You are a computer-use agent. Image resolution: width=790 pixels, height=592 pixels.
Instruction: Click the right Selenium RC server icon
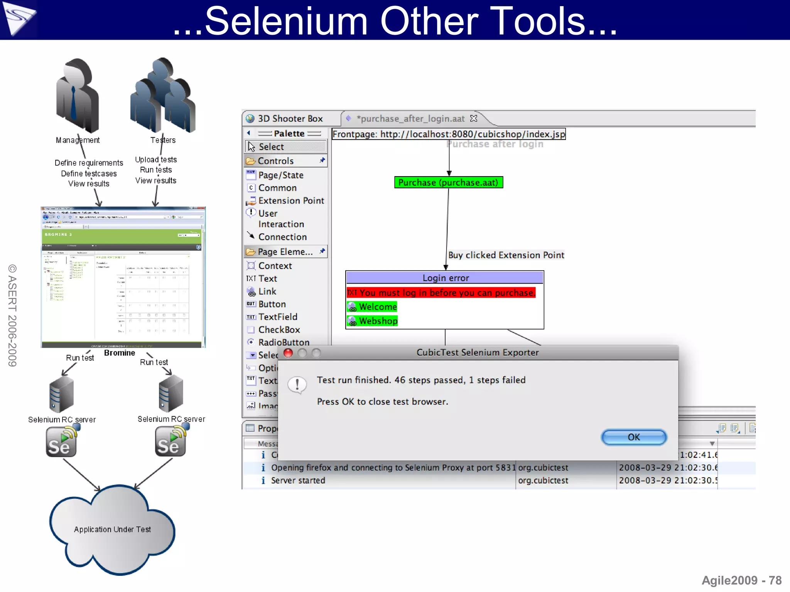pos(170,393)
